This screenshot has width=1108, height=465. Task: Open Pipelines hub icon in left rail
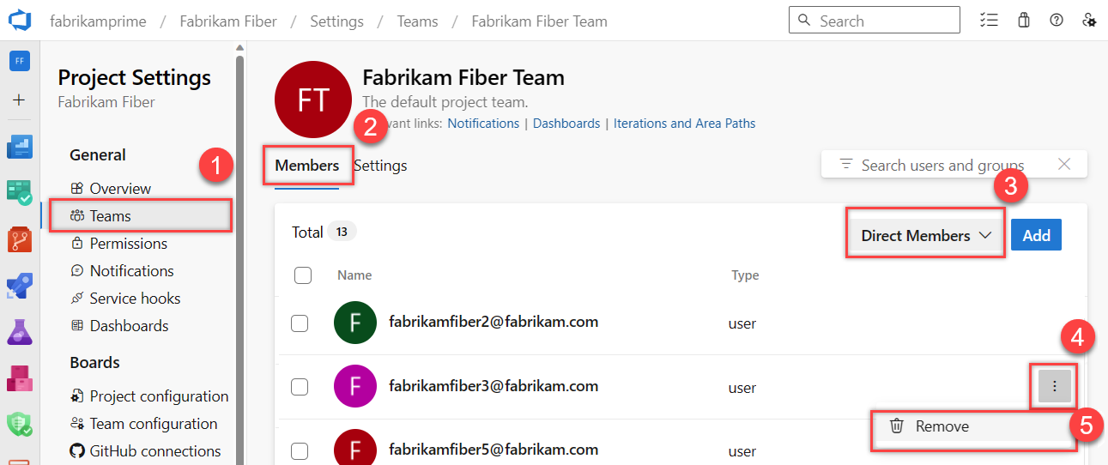(20, 286)
